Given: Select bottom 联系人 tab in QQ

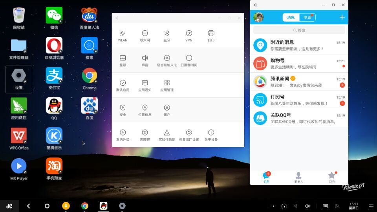Looking at the screenshot, I should click(298, 177).
